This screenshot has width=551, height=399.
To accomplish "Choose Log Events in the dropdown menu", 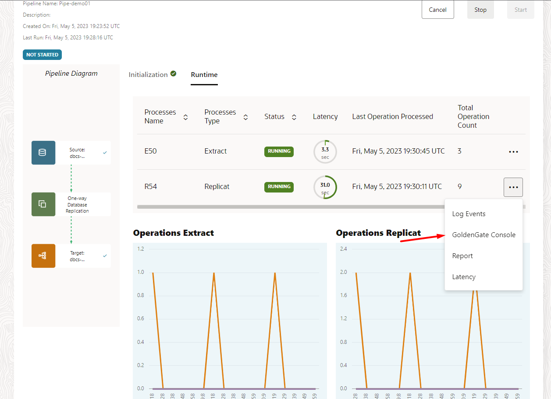I will click(469, 214).
